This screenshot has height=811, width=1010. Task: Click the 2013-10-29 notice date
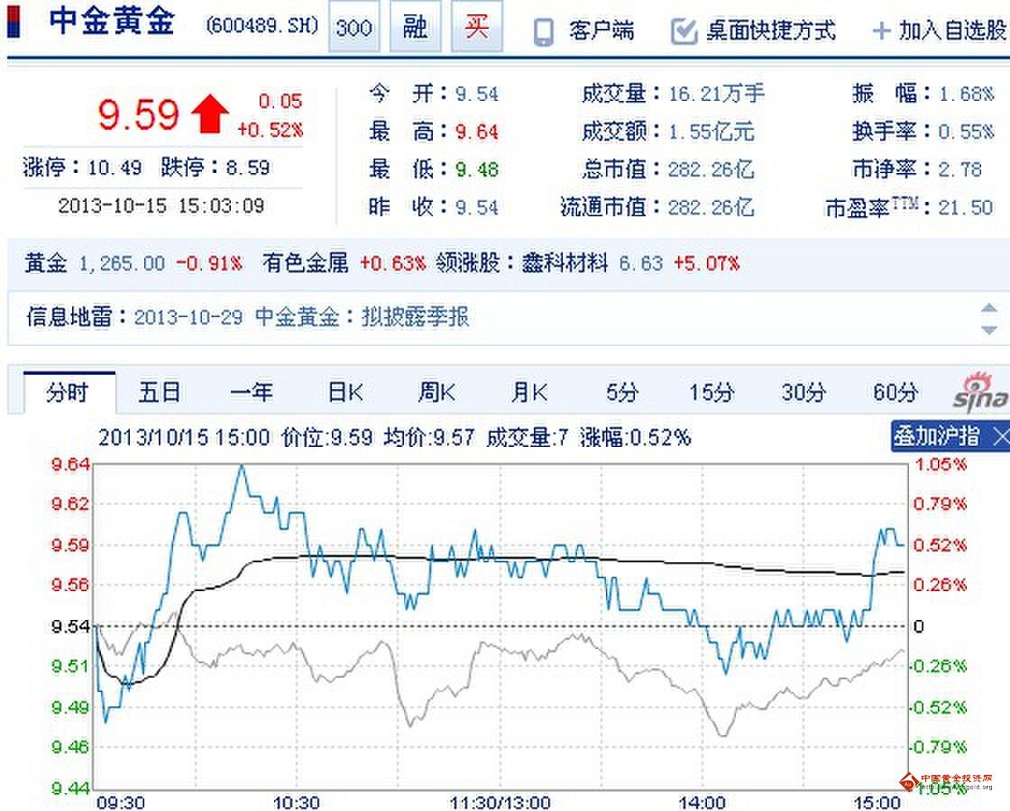click(188, 317)
